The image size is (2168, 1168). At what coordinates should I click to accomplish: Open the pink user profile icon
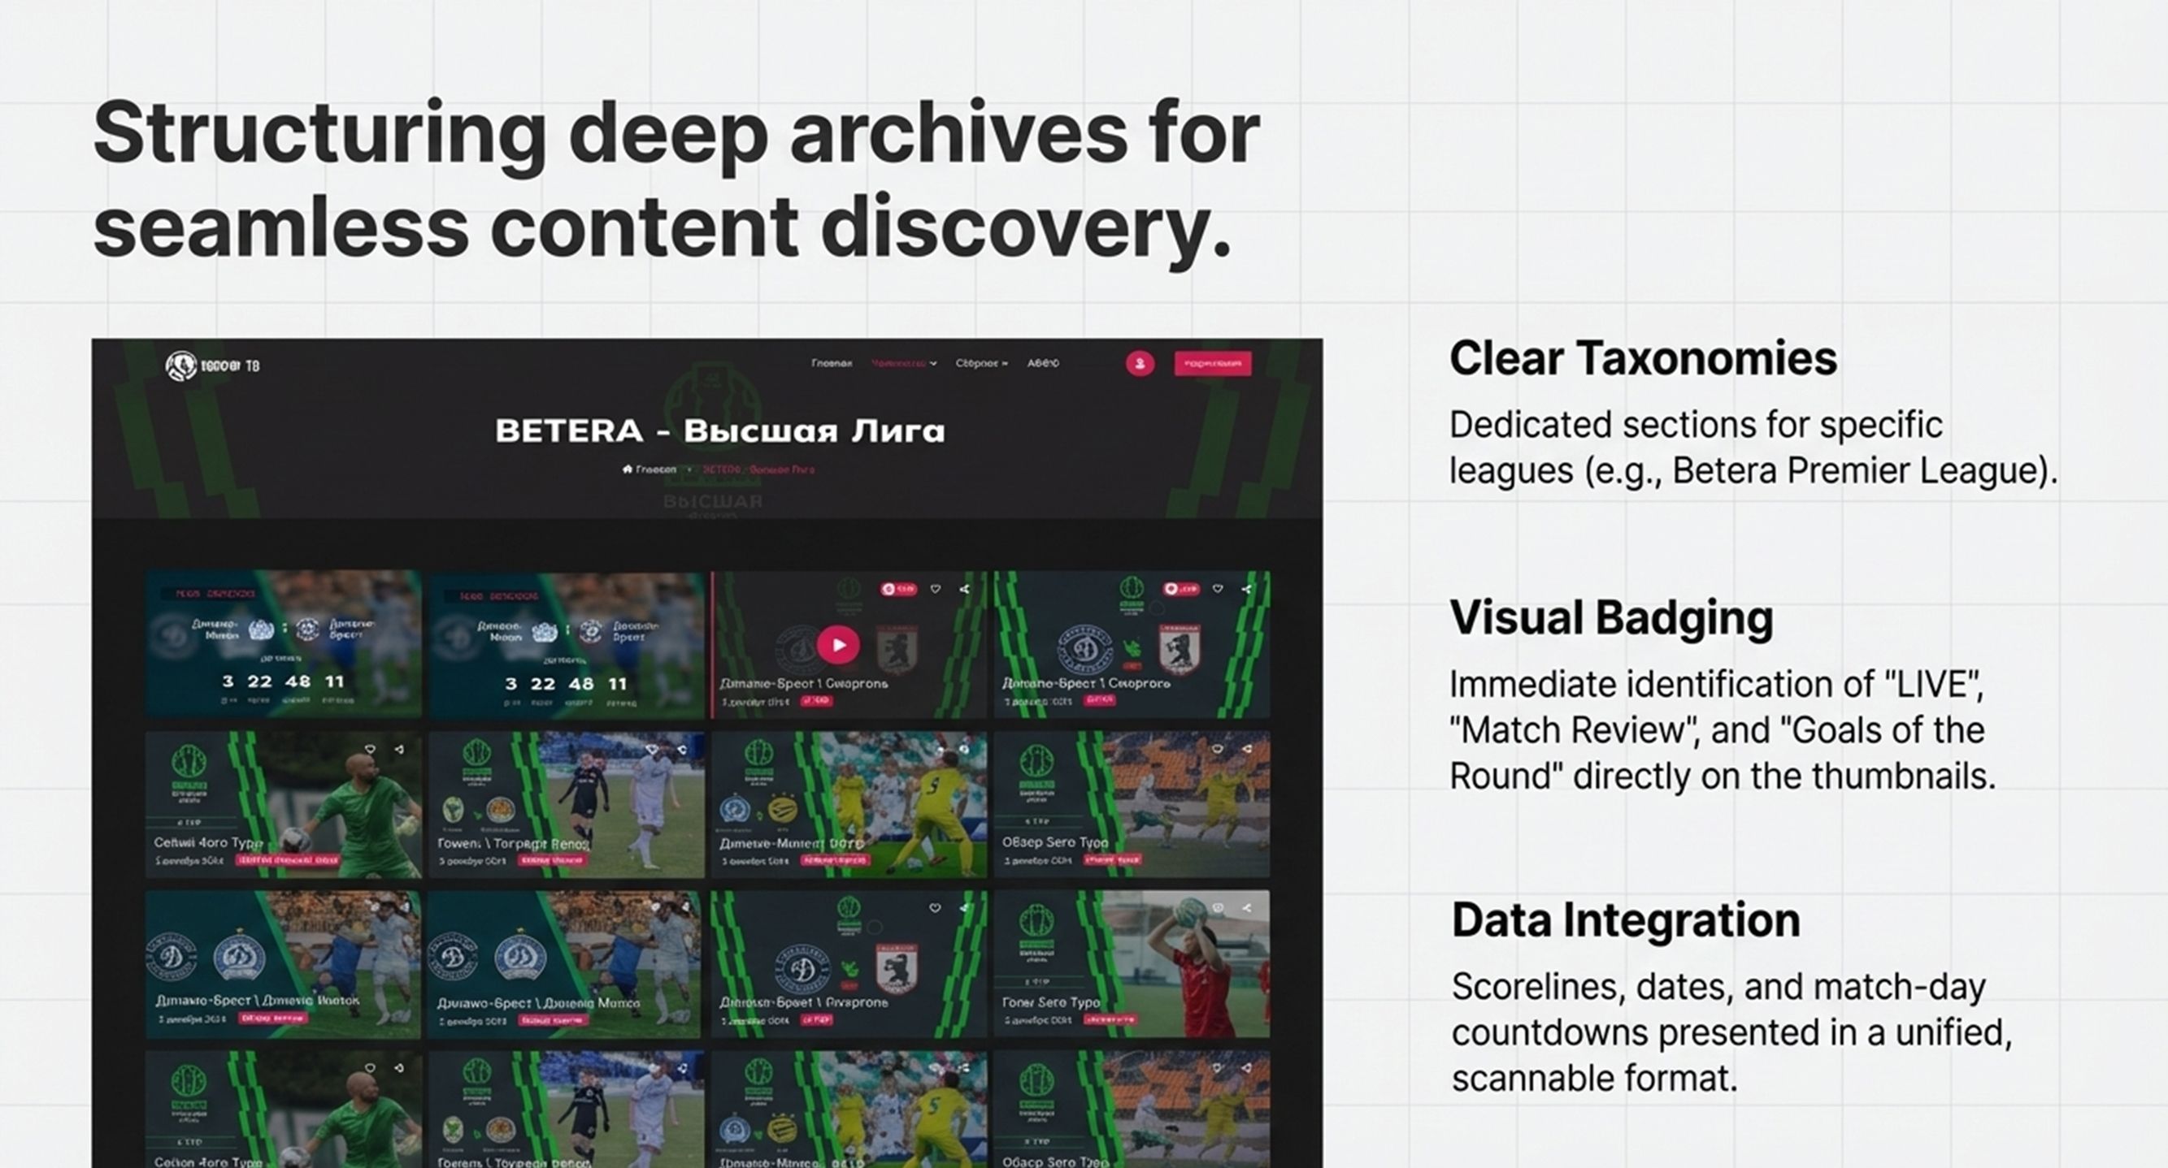pos(1140,363)
